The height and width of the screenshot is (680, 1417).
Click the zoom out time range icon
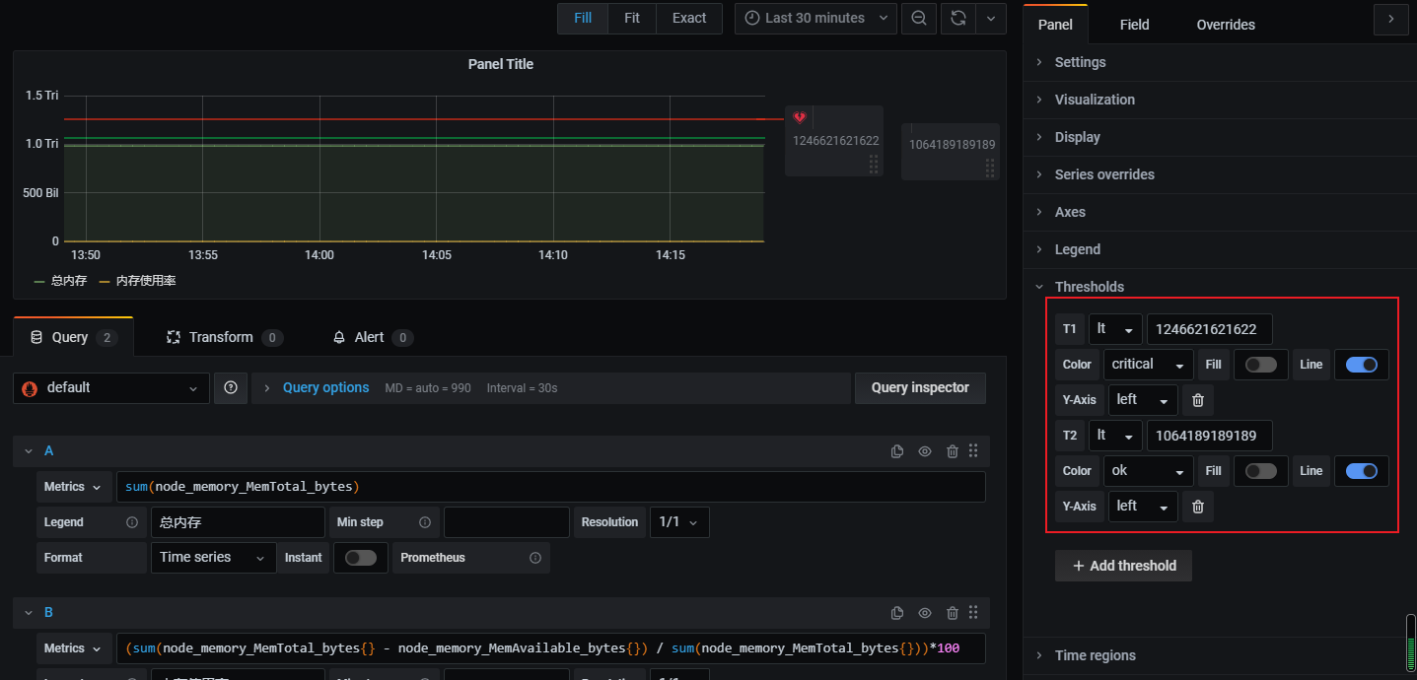[x=918, y=18]
